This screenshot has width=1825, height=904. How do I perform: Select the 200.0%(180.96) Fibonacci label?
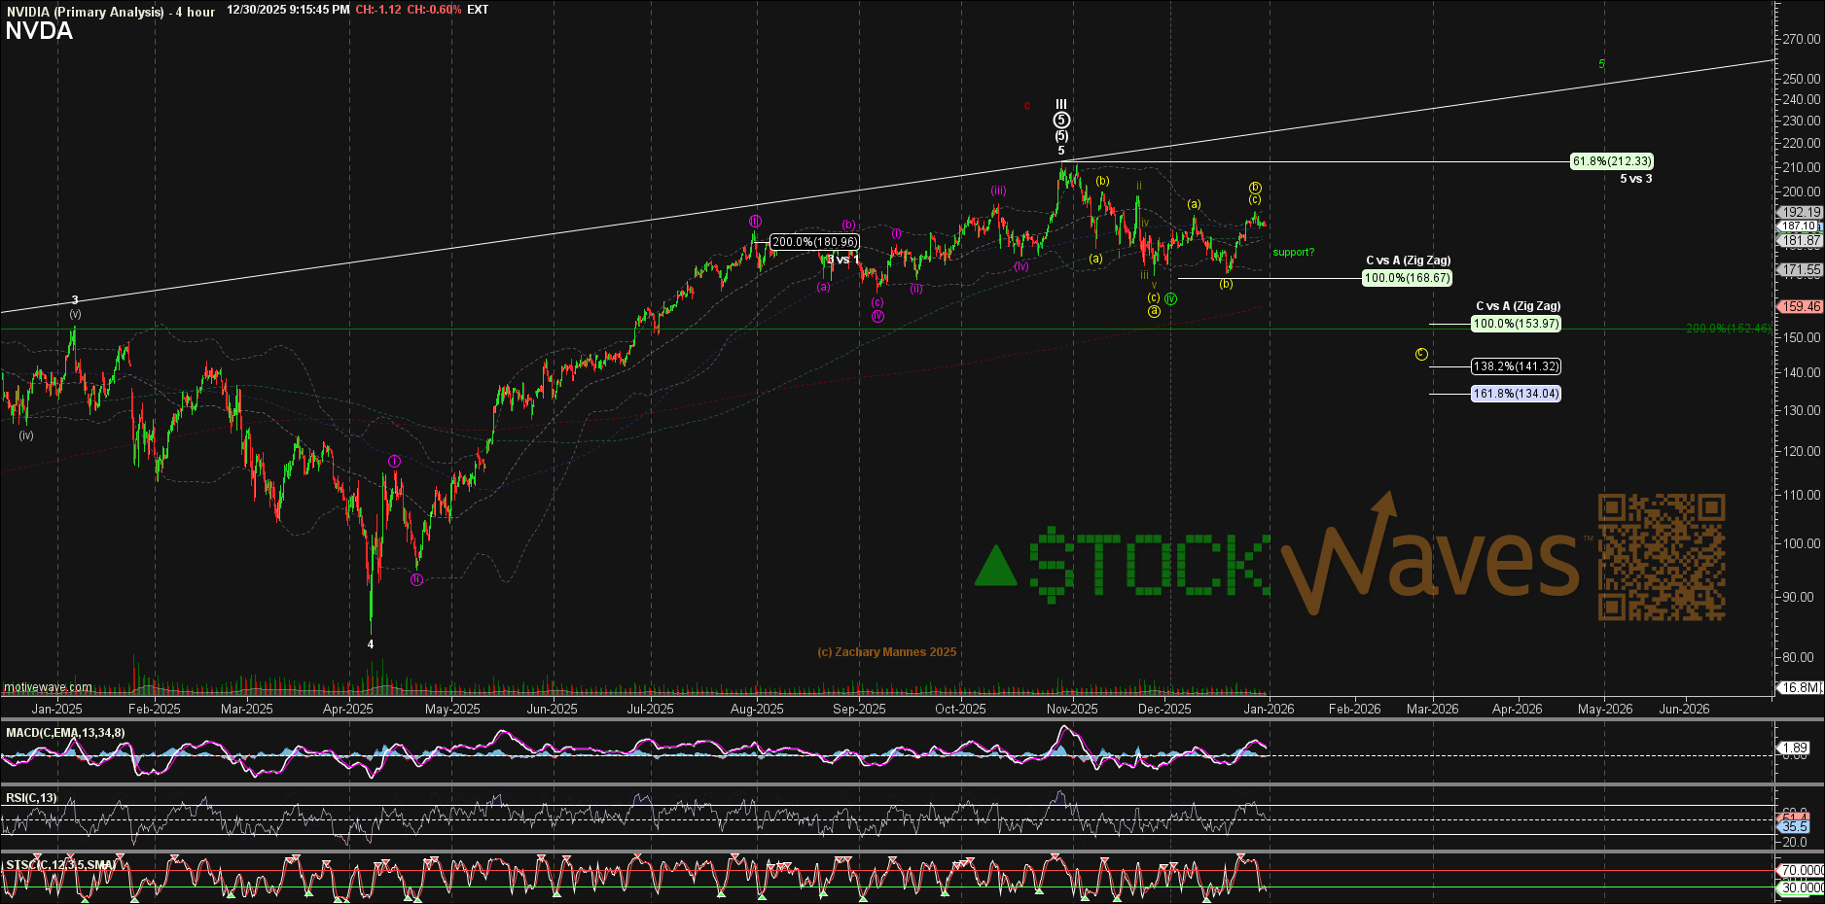(x=814, y=242)
